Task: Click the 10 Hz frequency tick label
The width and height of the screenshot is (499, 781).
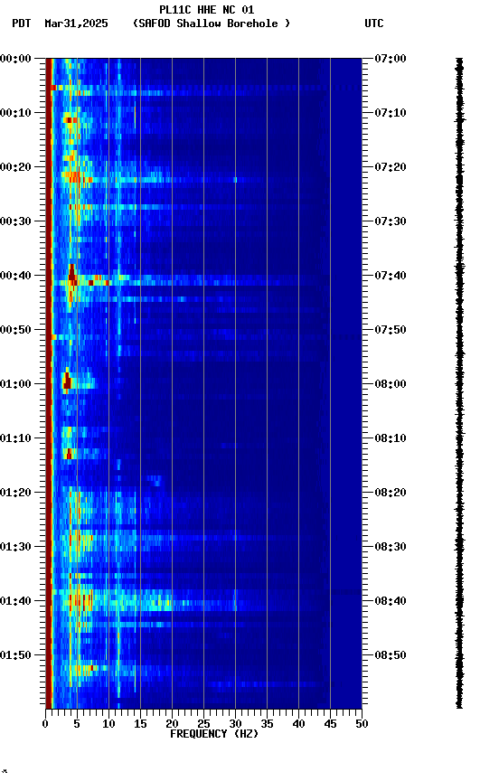Action: click(108, 724)
